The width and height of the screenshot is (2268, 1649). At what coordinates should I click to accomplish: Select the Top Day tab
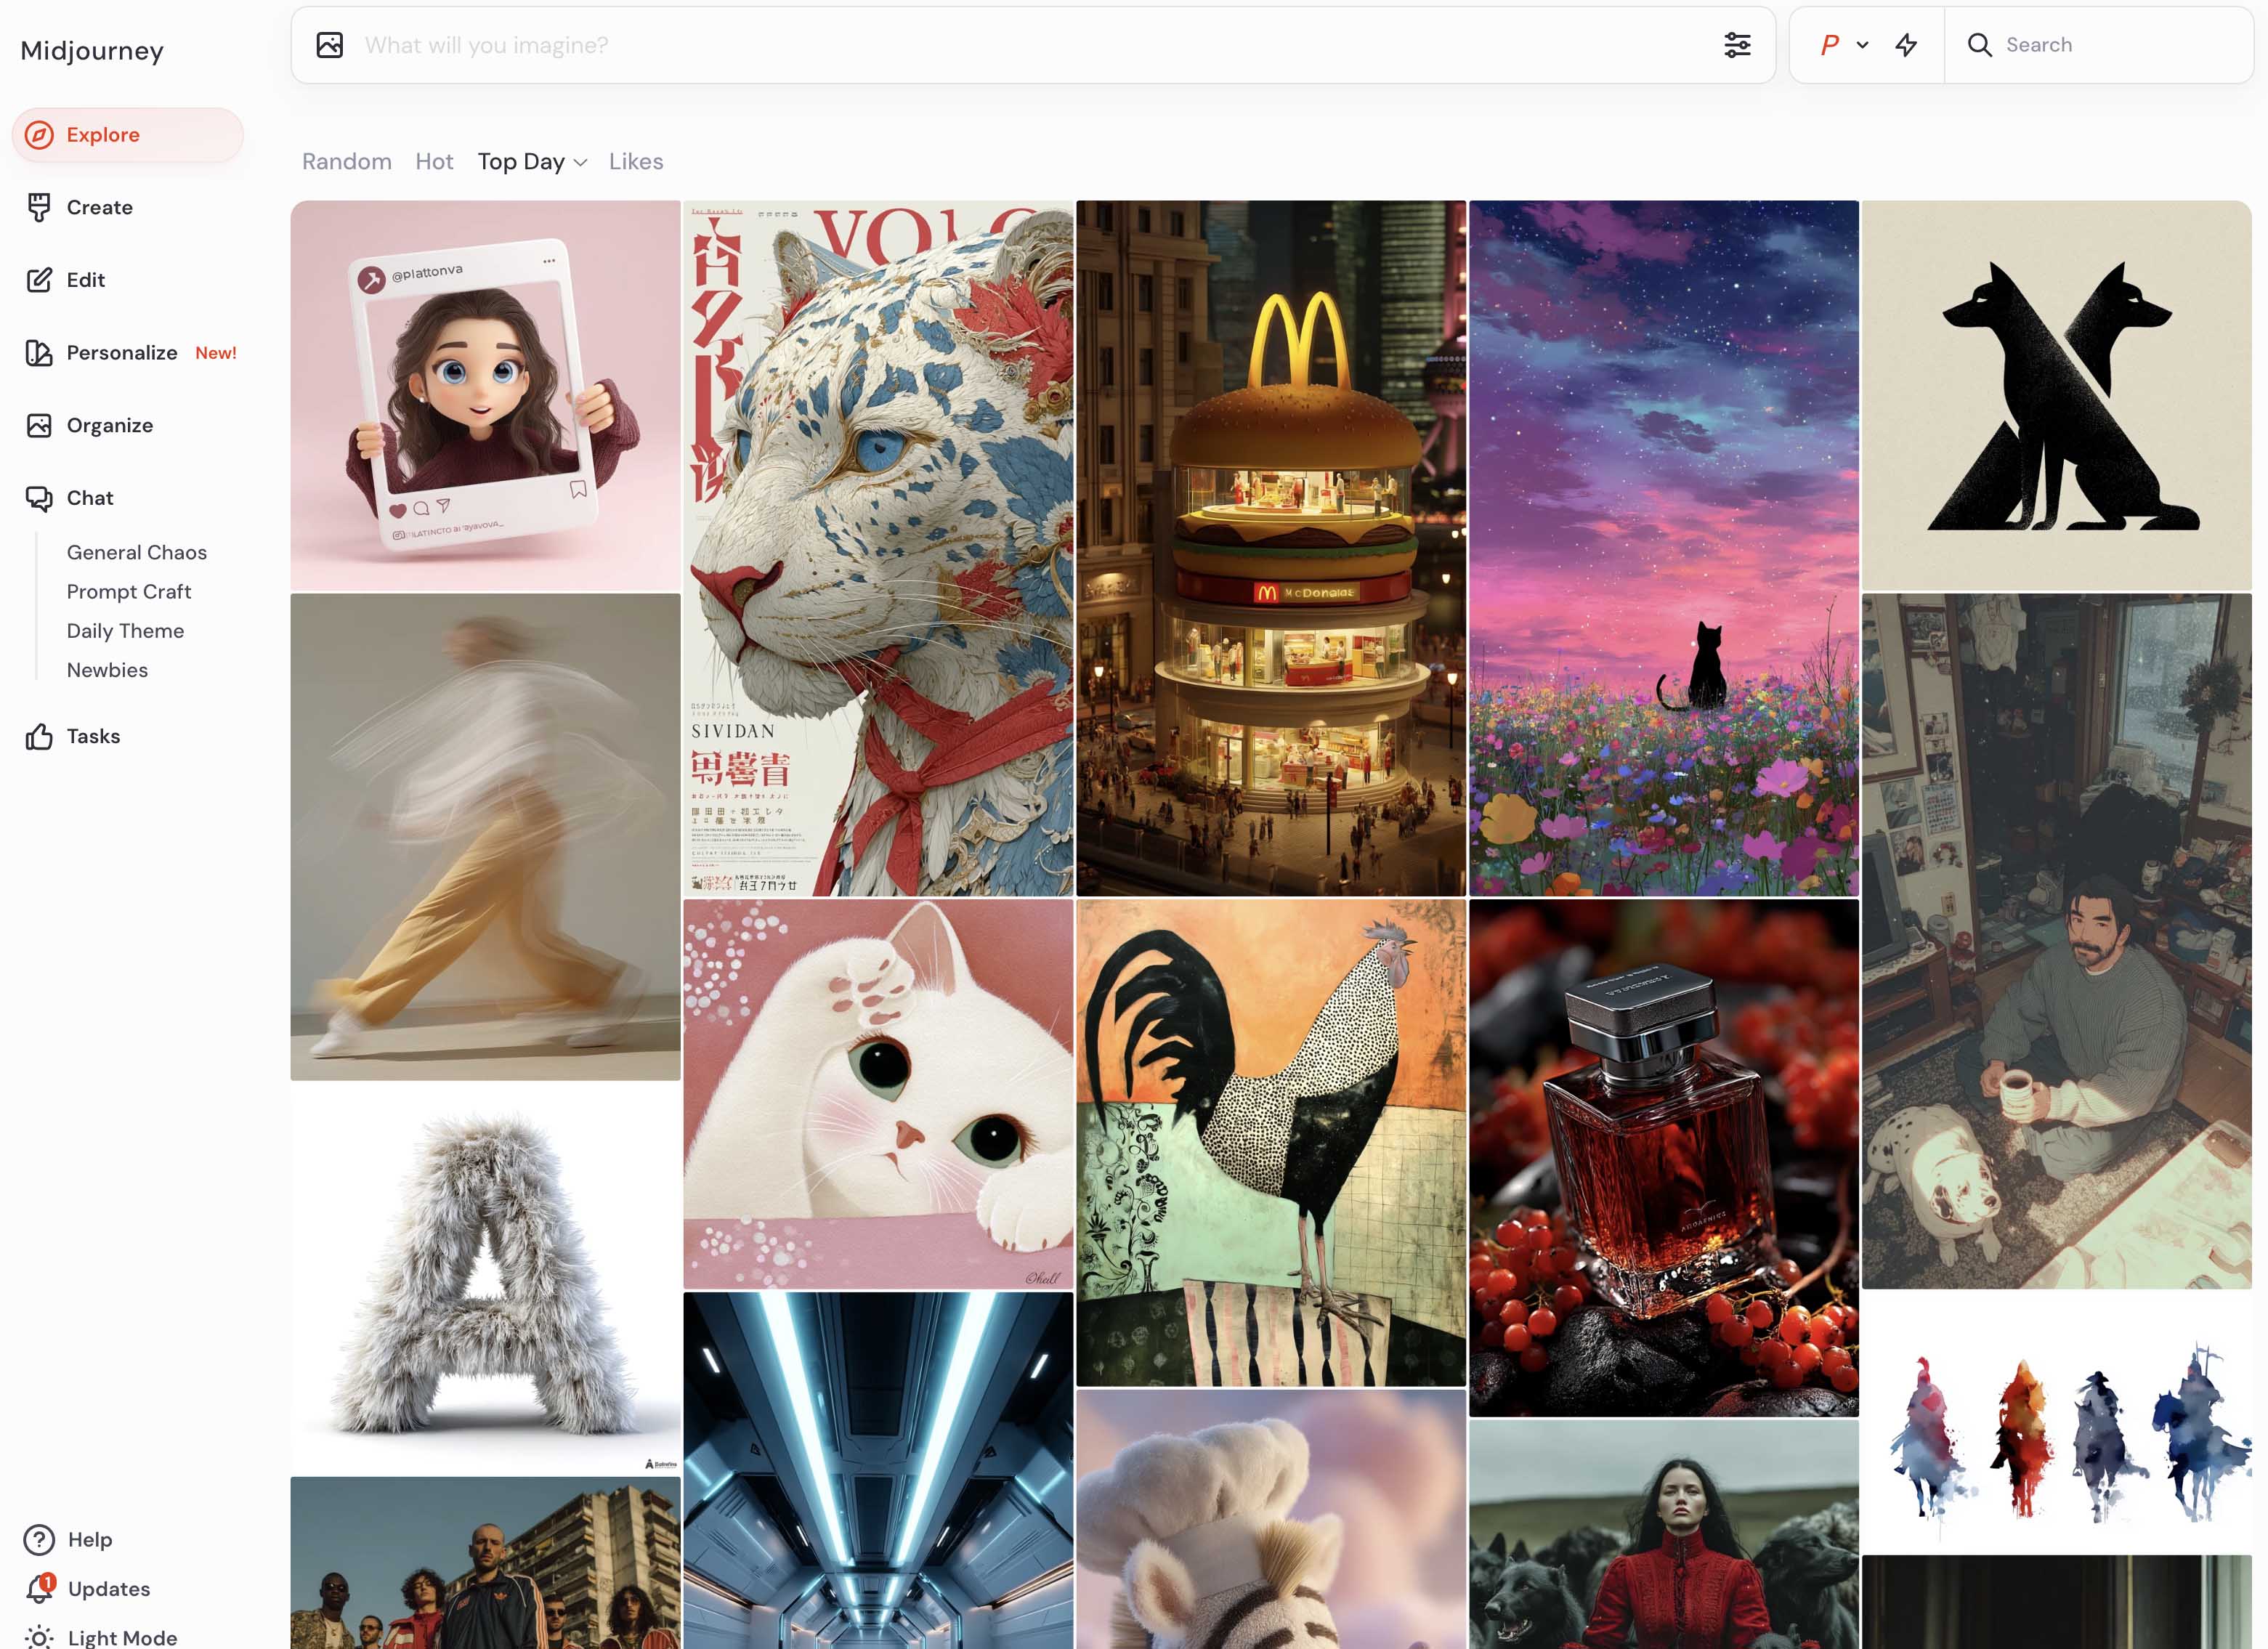tap(521, 162)
